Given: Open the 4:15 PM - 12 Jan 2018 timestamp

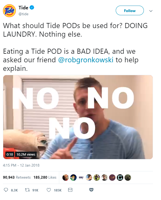Looking at the screenshot, I should click(x=21, y=165).
